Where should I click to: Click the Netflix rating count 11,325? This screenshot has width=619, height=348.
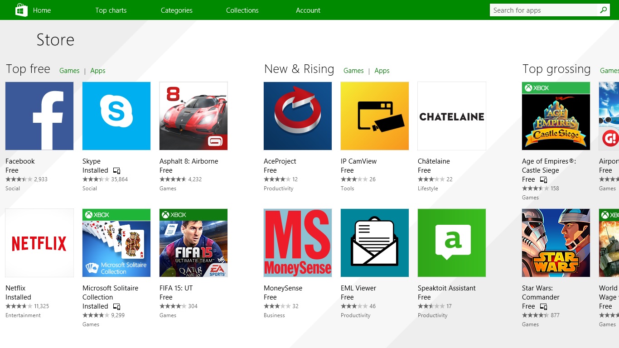[x=41, y=306]
